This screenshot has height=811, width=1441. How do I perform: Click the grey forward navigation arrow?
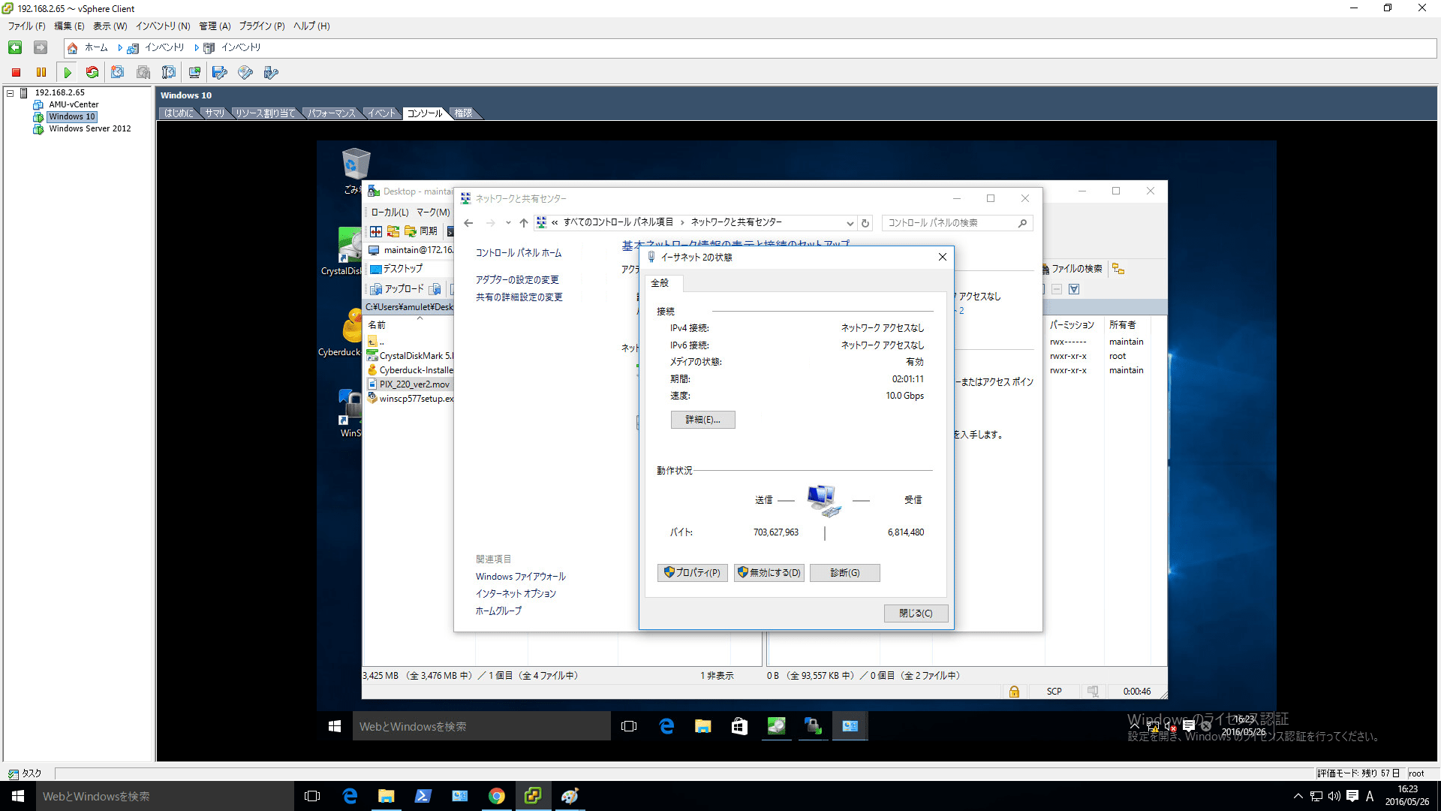point(41,48)
